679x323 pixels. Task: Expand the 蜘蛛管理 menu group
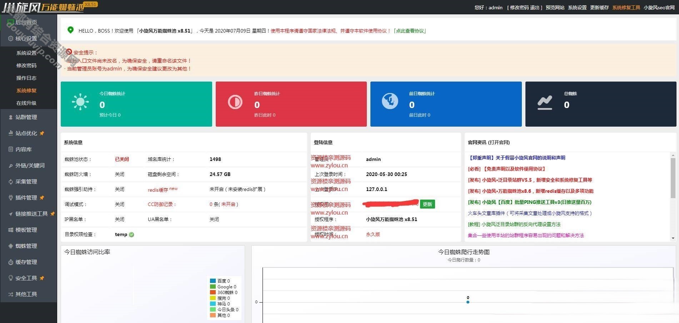point(29,246)
